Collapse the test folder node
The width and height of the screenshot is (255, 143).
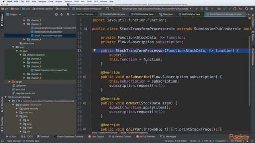tap(13, 47)
